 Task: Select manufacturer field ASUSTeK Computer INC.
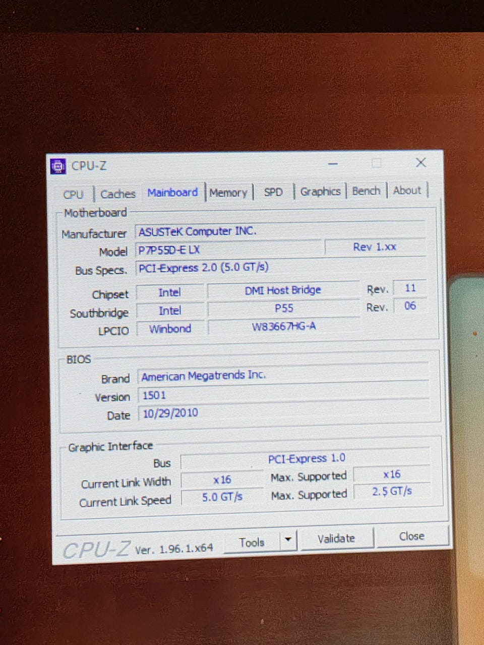pyautogui.click(x=280, y=231)
